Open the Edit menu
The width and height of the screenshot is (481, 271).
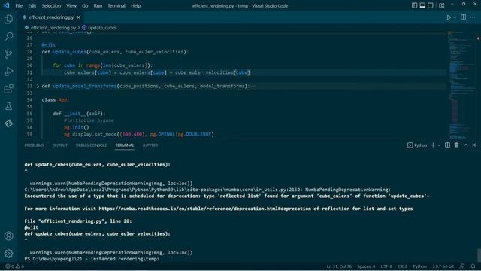coord(32,5)
